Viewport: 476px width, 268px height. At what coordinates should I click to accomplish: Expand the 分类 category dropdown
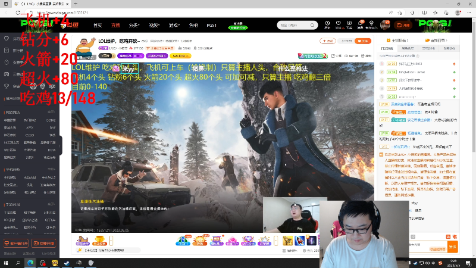pos(134,25)
